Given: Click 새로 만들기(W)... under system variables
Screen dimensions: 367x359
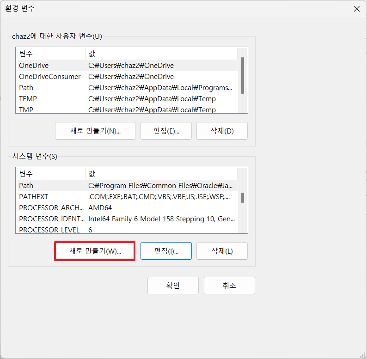Looking at the screenshot, I should pyautogui.click(x=95, y=251).
